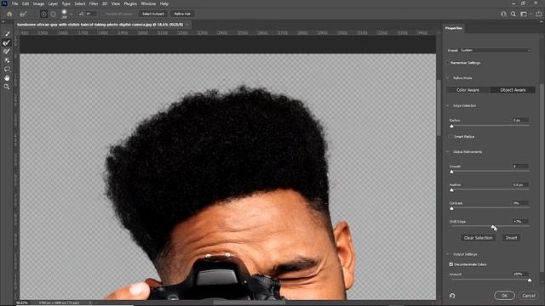Click the headphones Discover icon at top right
Screen dimensions: 545x306
click(x=503, y=14)
